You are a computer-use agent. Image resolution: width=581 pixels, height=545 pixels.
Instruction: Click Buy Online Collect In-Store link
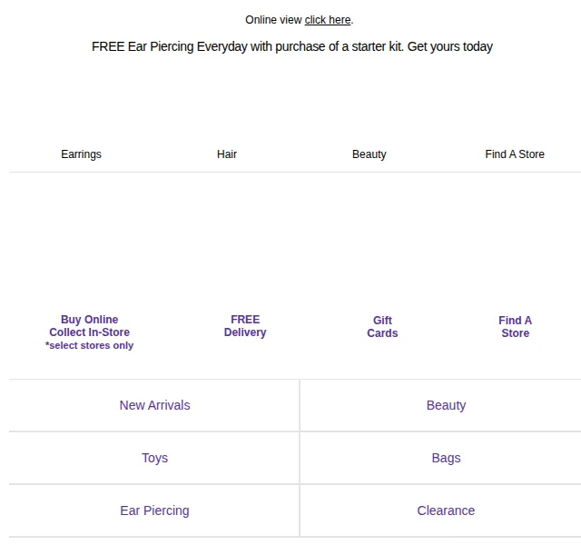coord(89,326)
